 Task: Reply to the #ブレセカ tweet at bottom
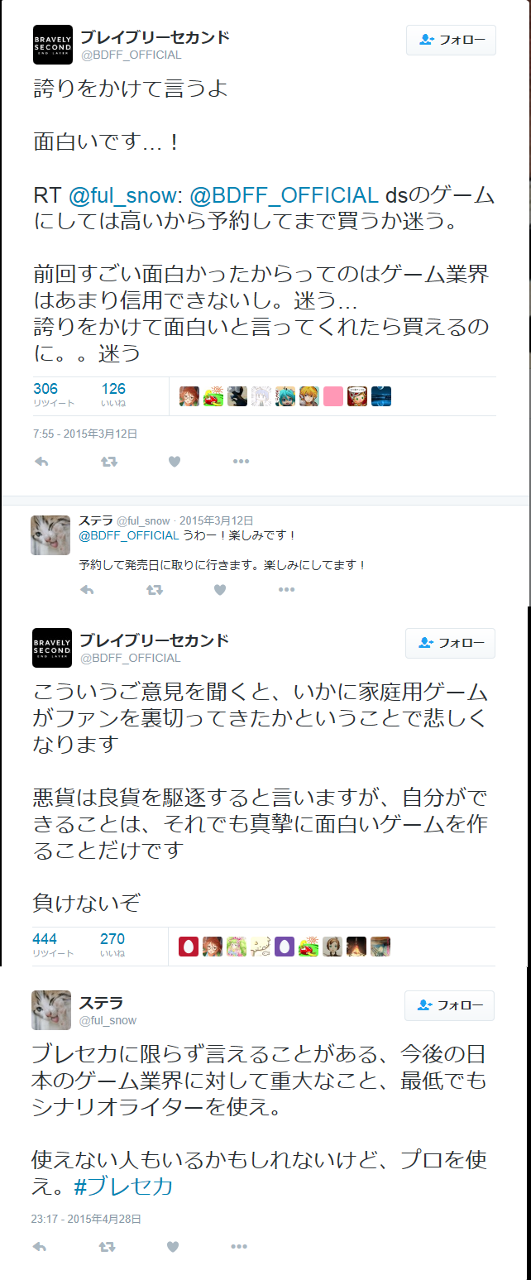click(x=40, y=1246)
